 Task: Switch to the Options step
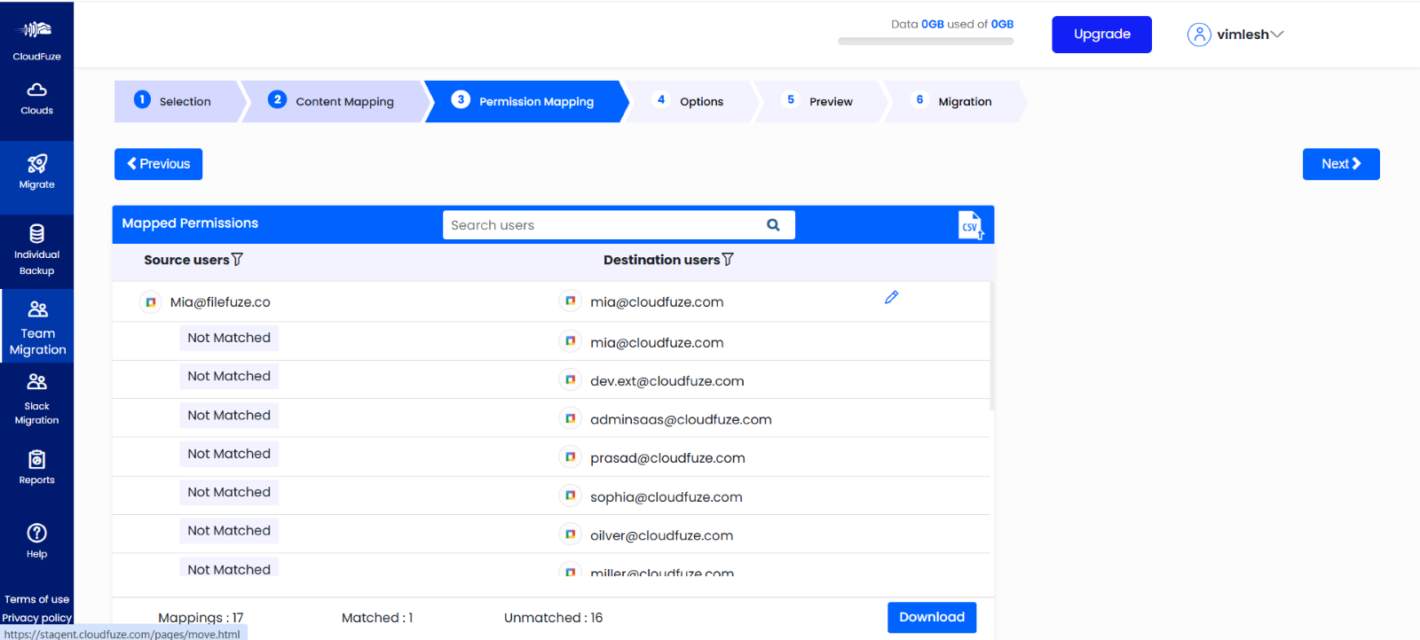pyautogui.click(x=690, y=101)
